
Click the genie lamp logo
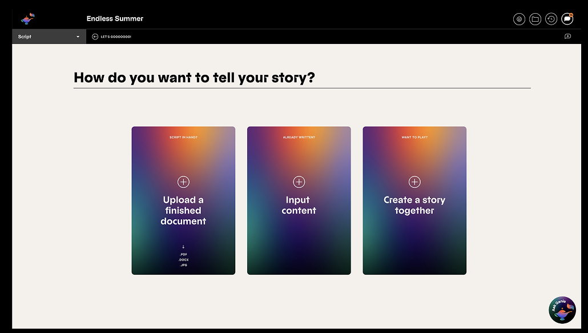28,19
